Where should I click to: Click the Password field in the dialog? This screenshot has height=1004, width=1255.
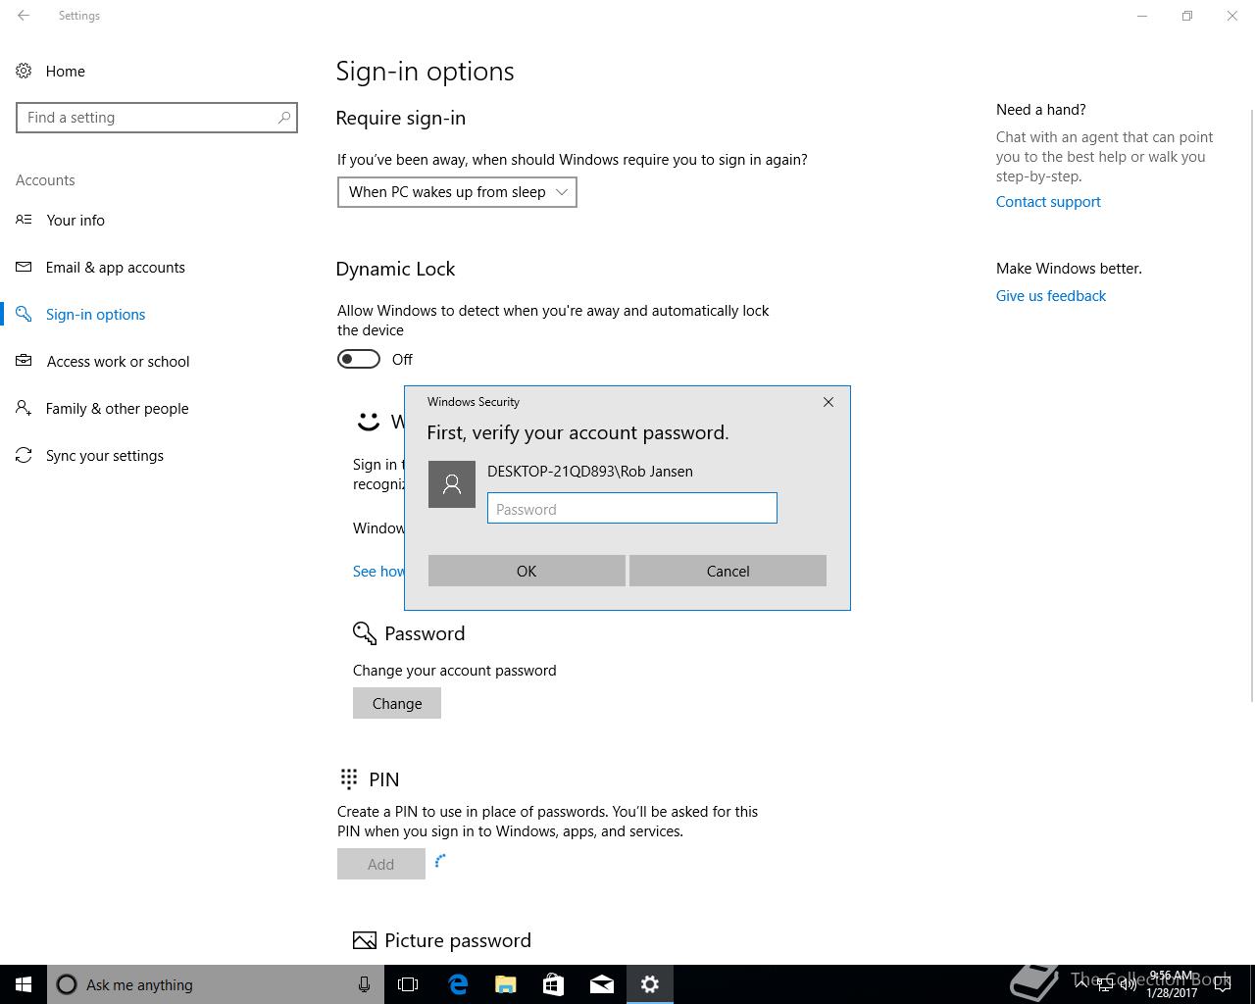click(632, 508)
